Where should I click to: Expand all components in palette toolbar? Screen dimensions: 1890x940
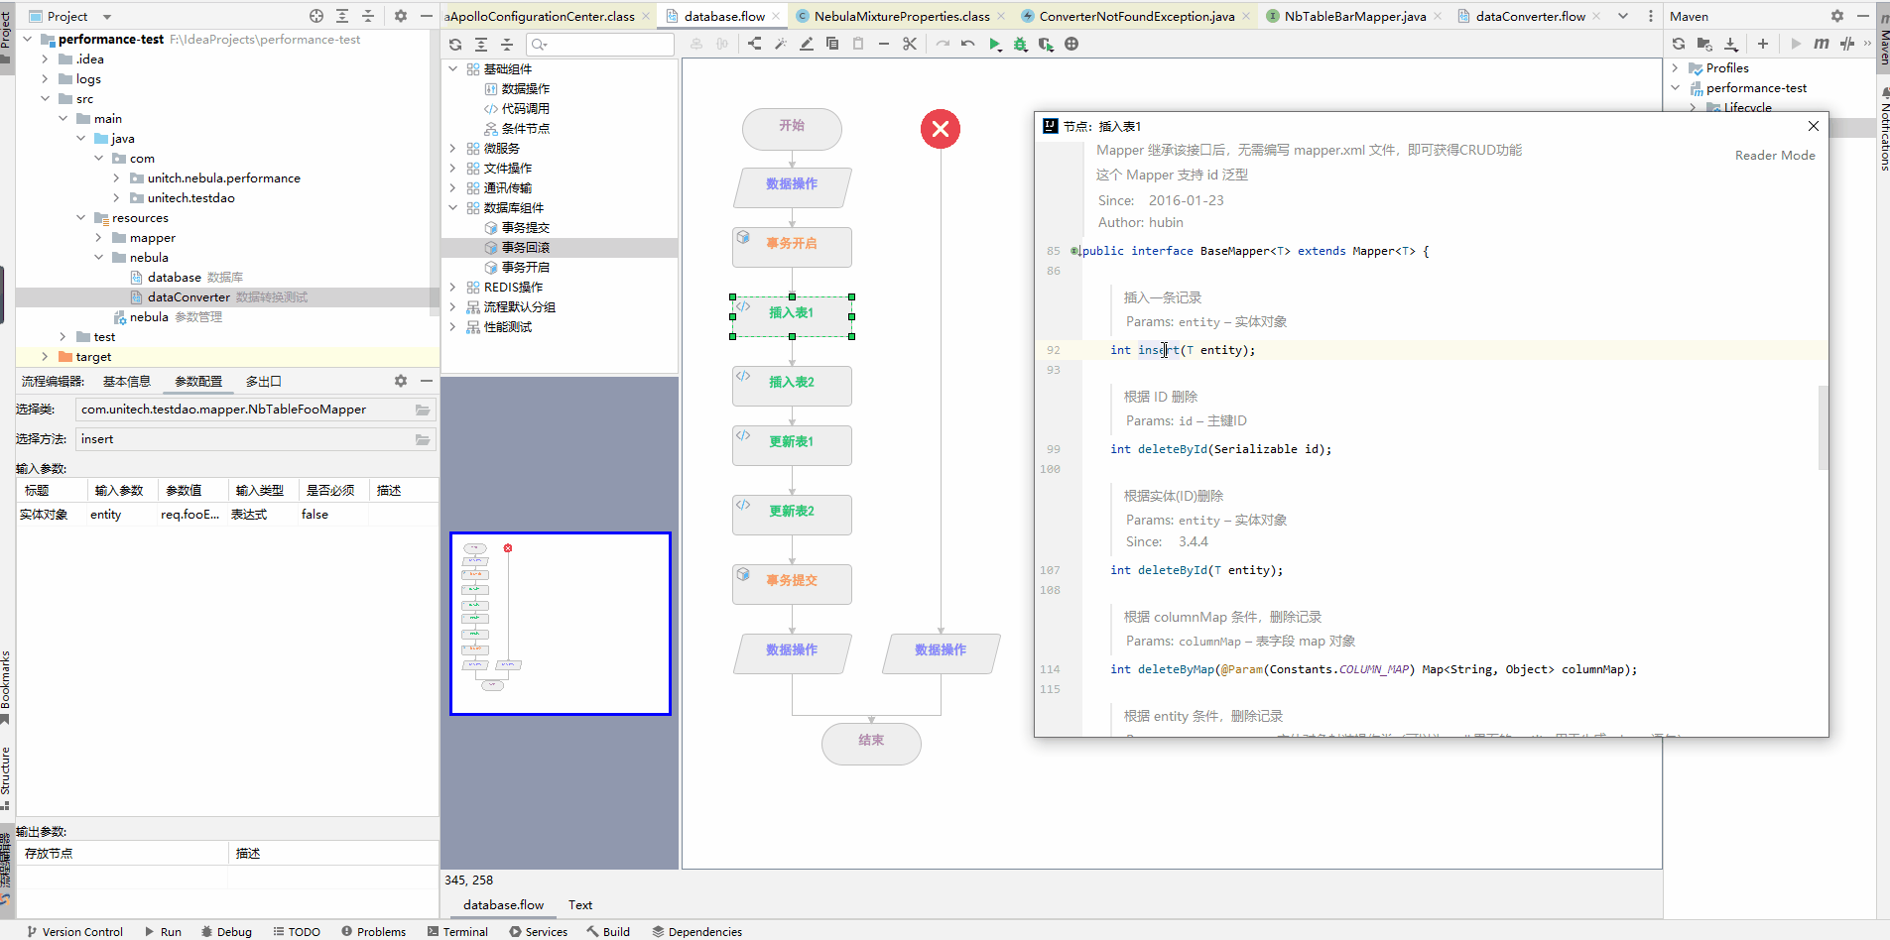tap(481, 45)
